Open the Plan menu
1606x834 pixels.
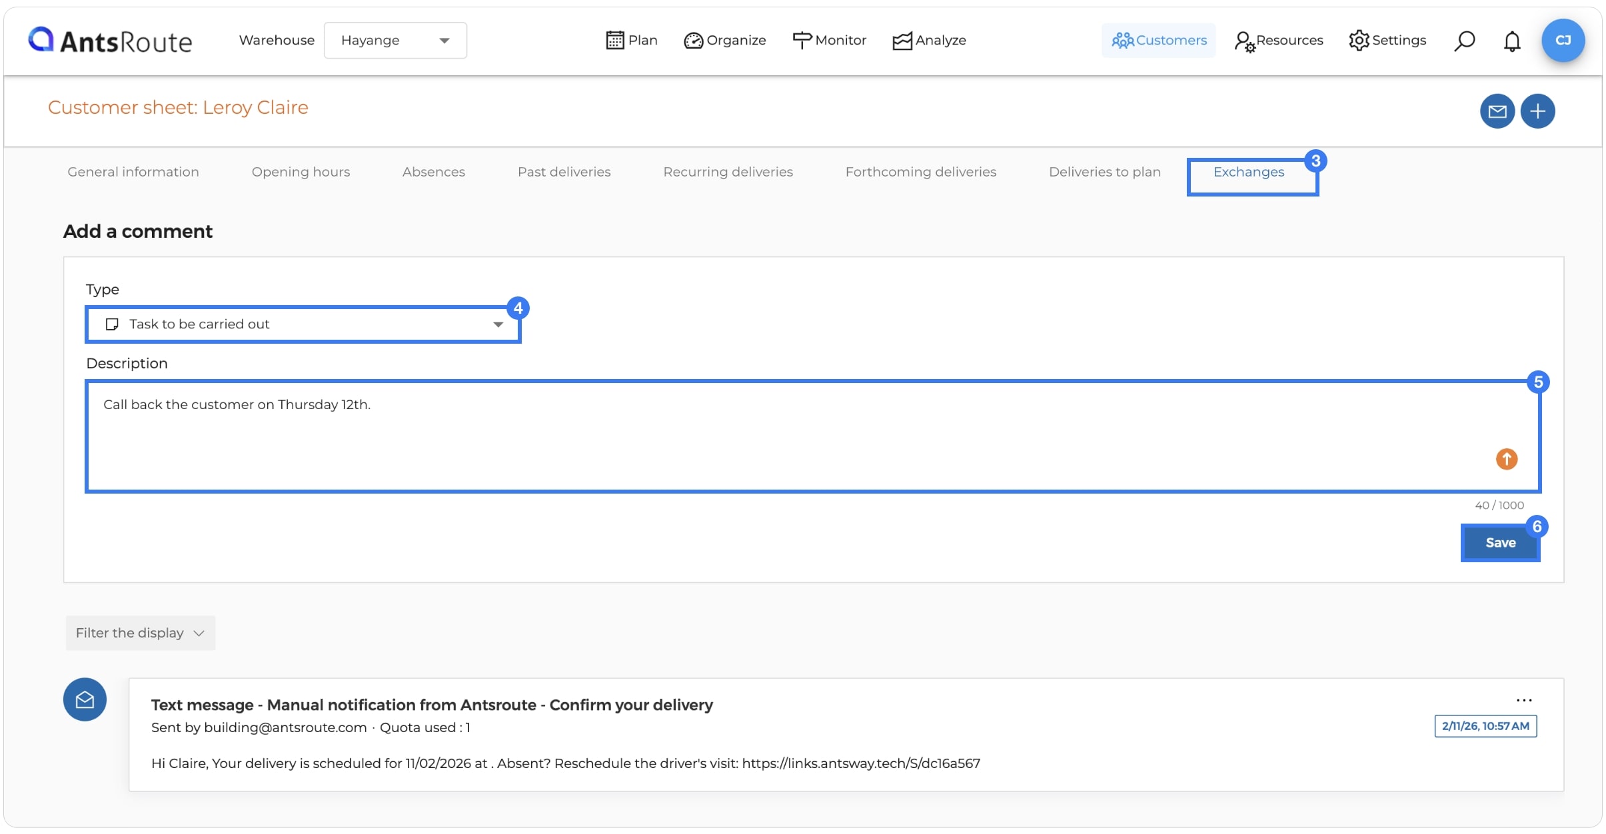[x=631, y=41]
